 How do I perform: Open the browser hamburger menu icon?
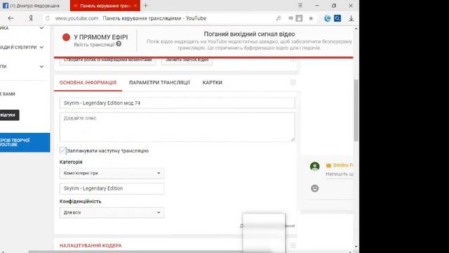[x=300, y=6]
